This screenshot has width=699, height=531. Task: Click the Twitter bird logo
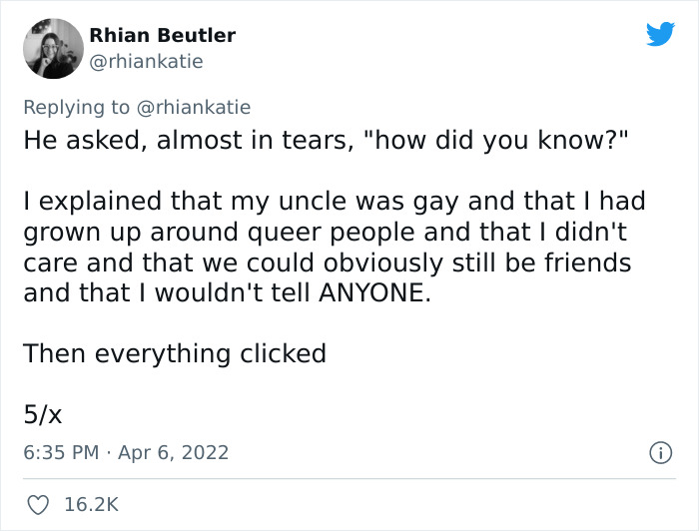[660, 34]
